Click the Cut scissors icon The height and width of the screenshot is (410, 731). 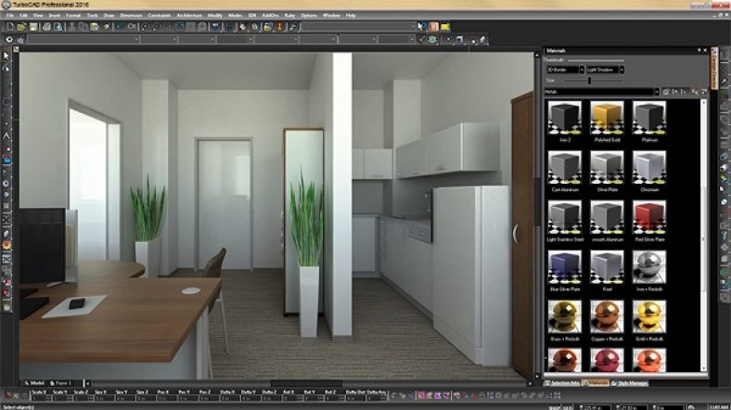pyautogui.click(x=71, y=27)
